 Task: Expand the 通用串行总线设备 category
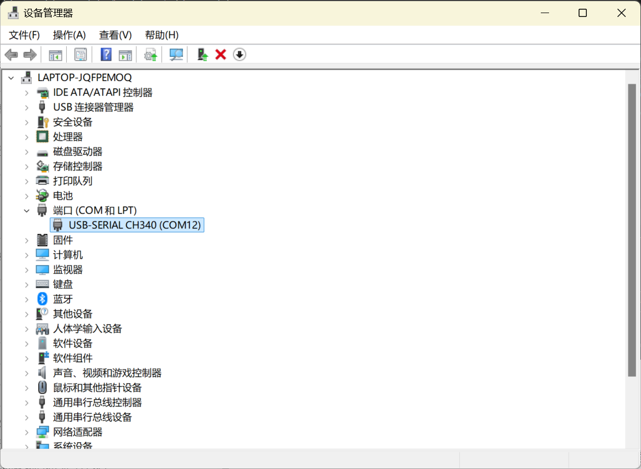tap(27, 417)
